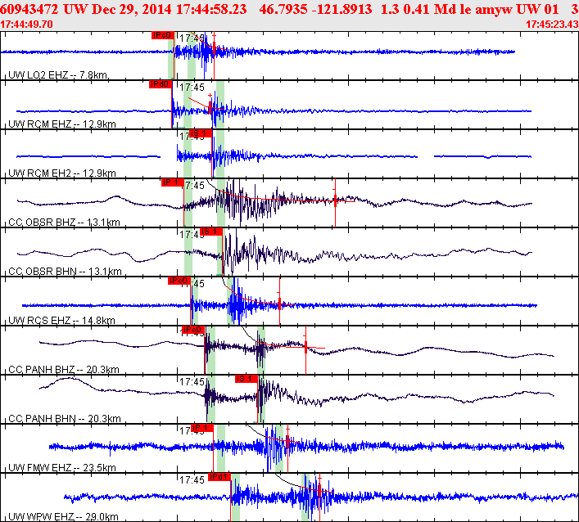Click the 'UW RCM EH2 -- 12.9km' channel label
Viewport: 579px width, 522px height.
pyautogui.click(x=62, y=173)
